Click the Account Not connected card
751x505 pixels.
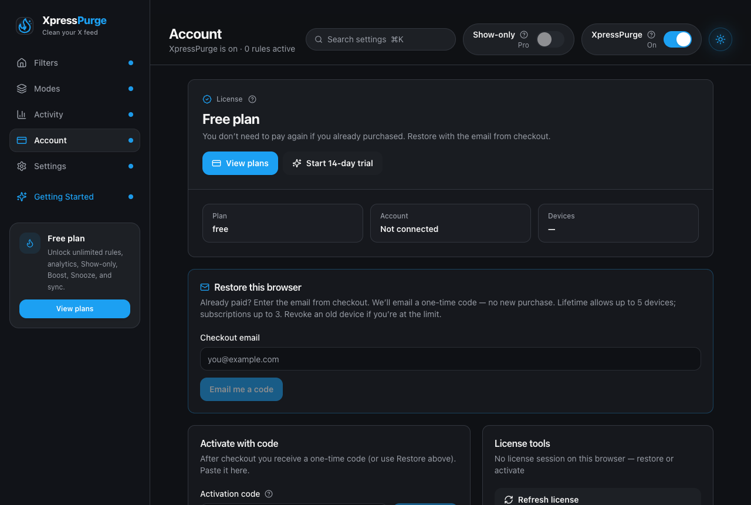click(x=451, y=223)
